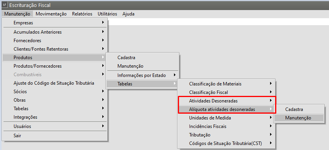Open Classificação de Materiais submenu
This screenshot has height=150, width=329.
(x=227, y=84)
